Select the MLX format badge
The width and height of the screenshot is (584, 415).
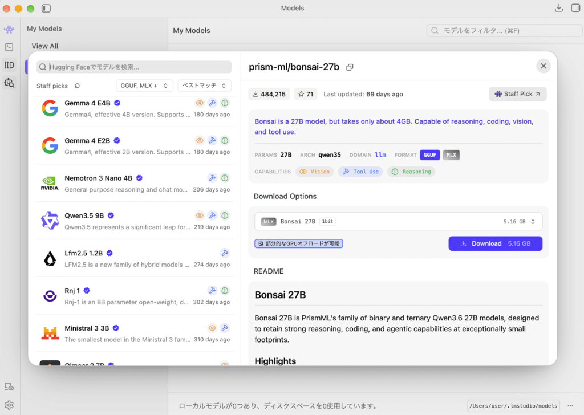(x=451, y=155)
